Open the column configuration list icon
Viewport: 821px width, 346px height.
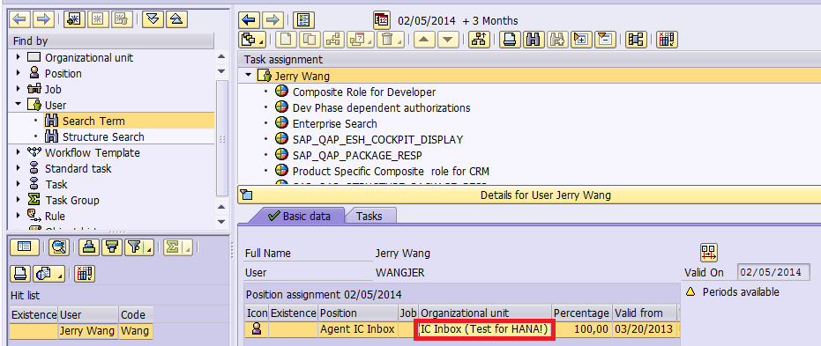point(303,20)
